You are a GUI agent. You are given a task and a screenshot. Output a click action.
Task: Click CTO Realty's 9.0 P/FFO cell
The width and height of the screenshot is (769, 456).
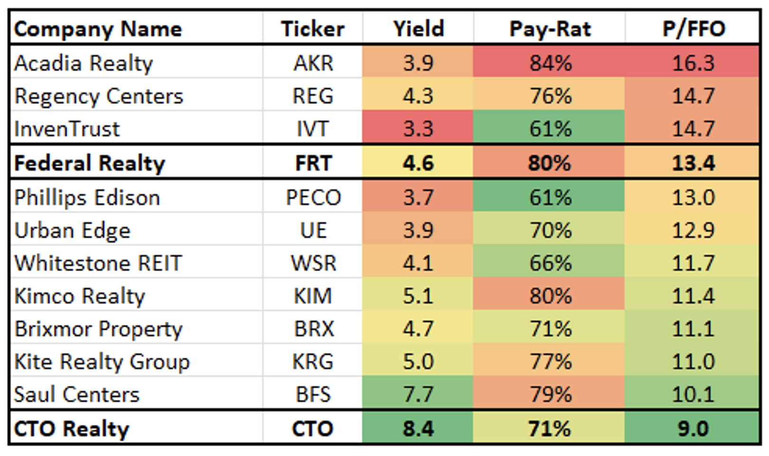pyautogui.click(x=694, y=429)
